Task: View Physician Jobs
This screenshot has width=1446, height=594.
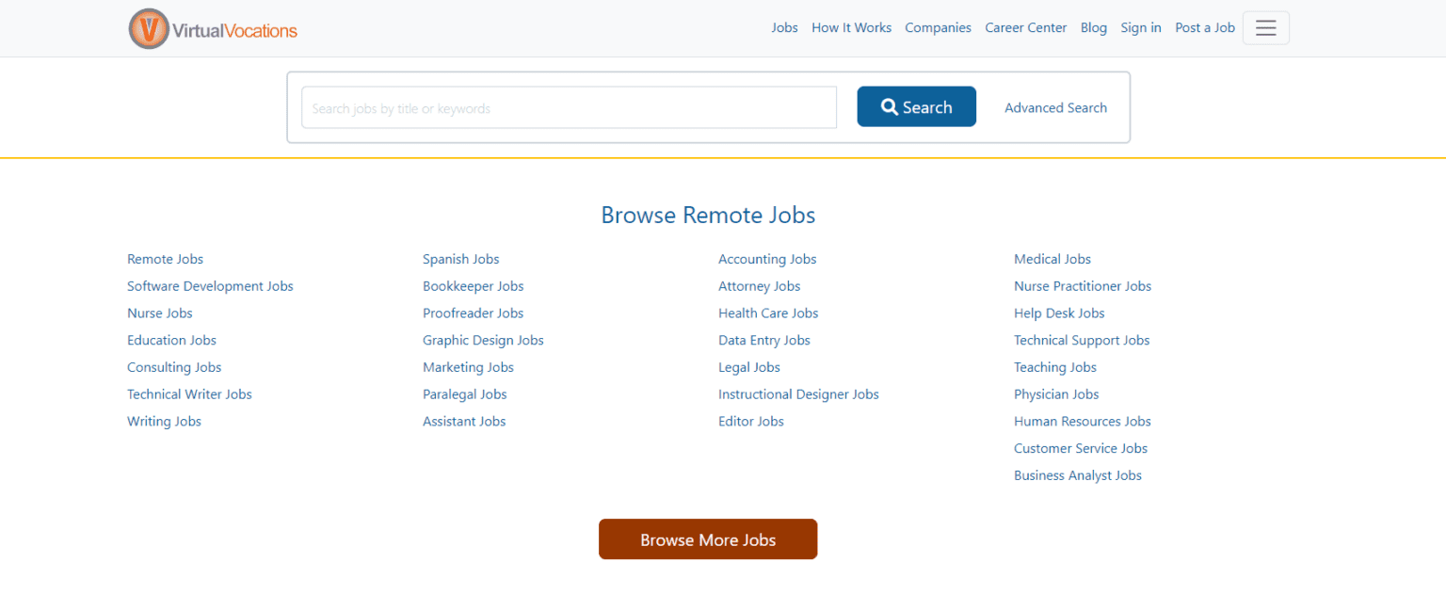Action: point(1056,394)
